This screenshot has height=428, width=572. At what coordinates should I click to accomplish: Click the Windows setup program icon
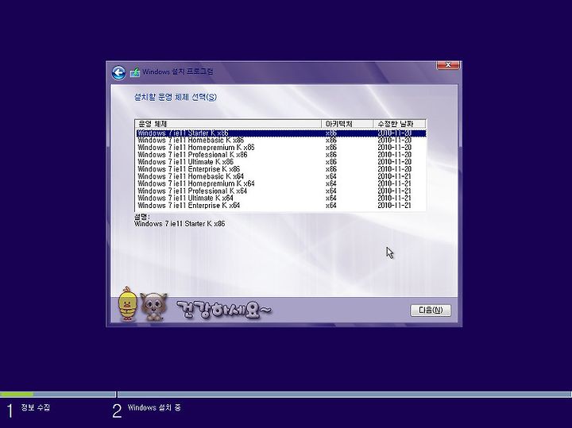pyautogui.click(x=134, y=72)
